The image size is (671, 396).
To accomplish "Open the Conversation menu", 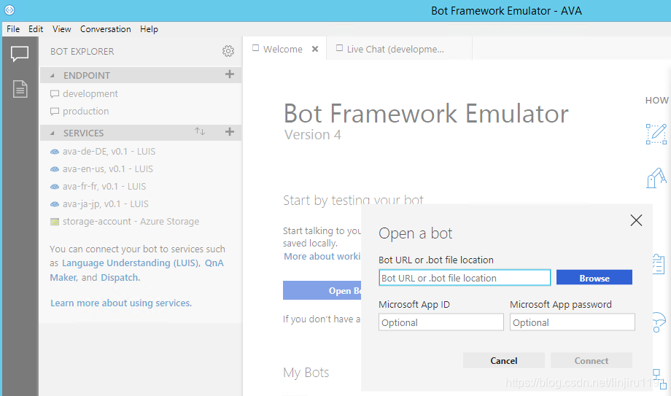I will 106,29.
